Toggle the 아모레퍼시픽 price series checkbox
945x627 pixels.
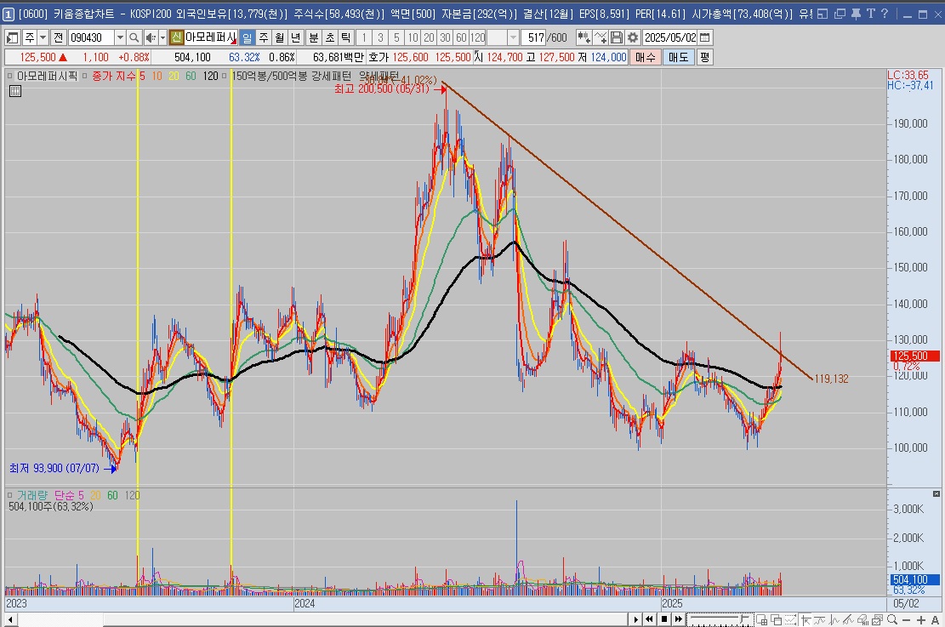[x=9, y=76]
